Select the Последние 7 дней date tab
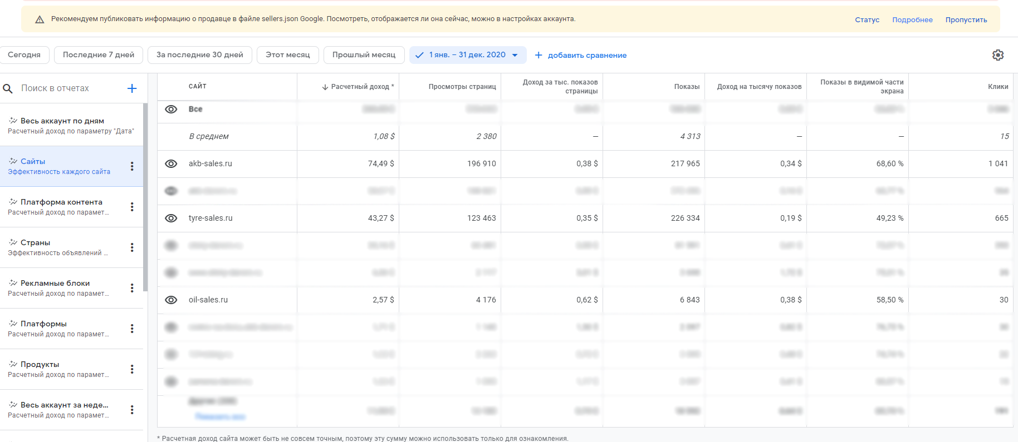The height and width of the screenshot is (442, 1018). pos(99,55)
